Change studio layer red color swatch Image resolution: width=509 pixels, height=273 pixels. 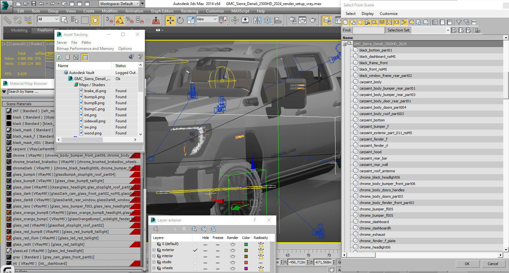click(x=246, y=263)
